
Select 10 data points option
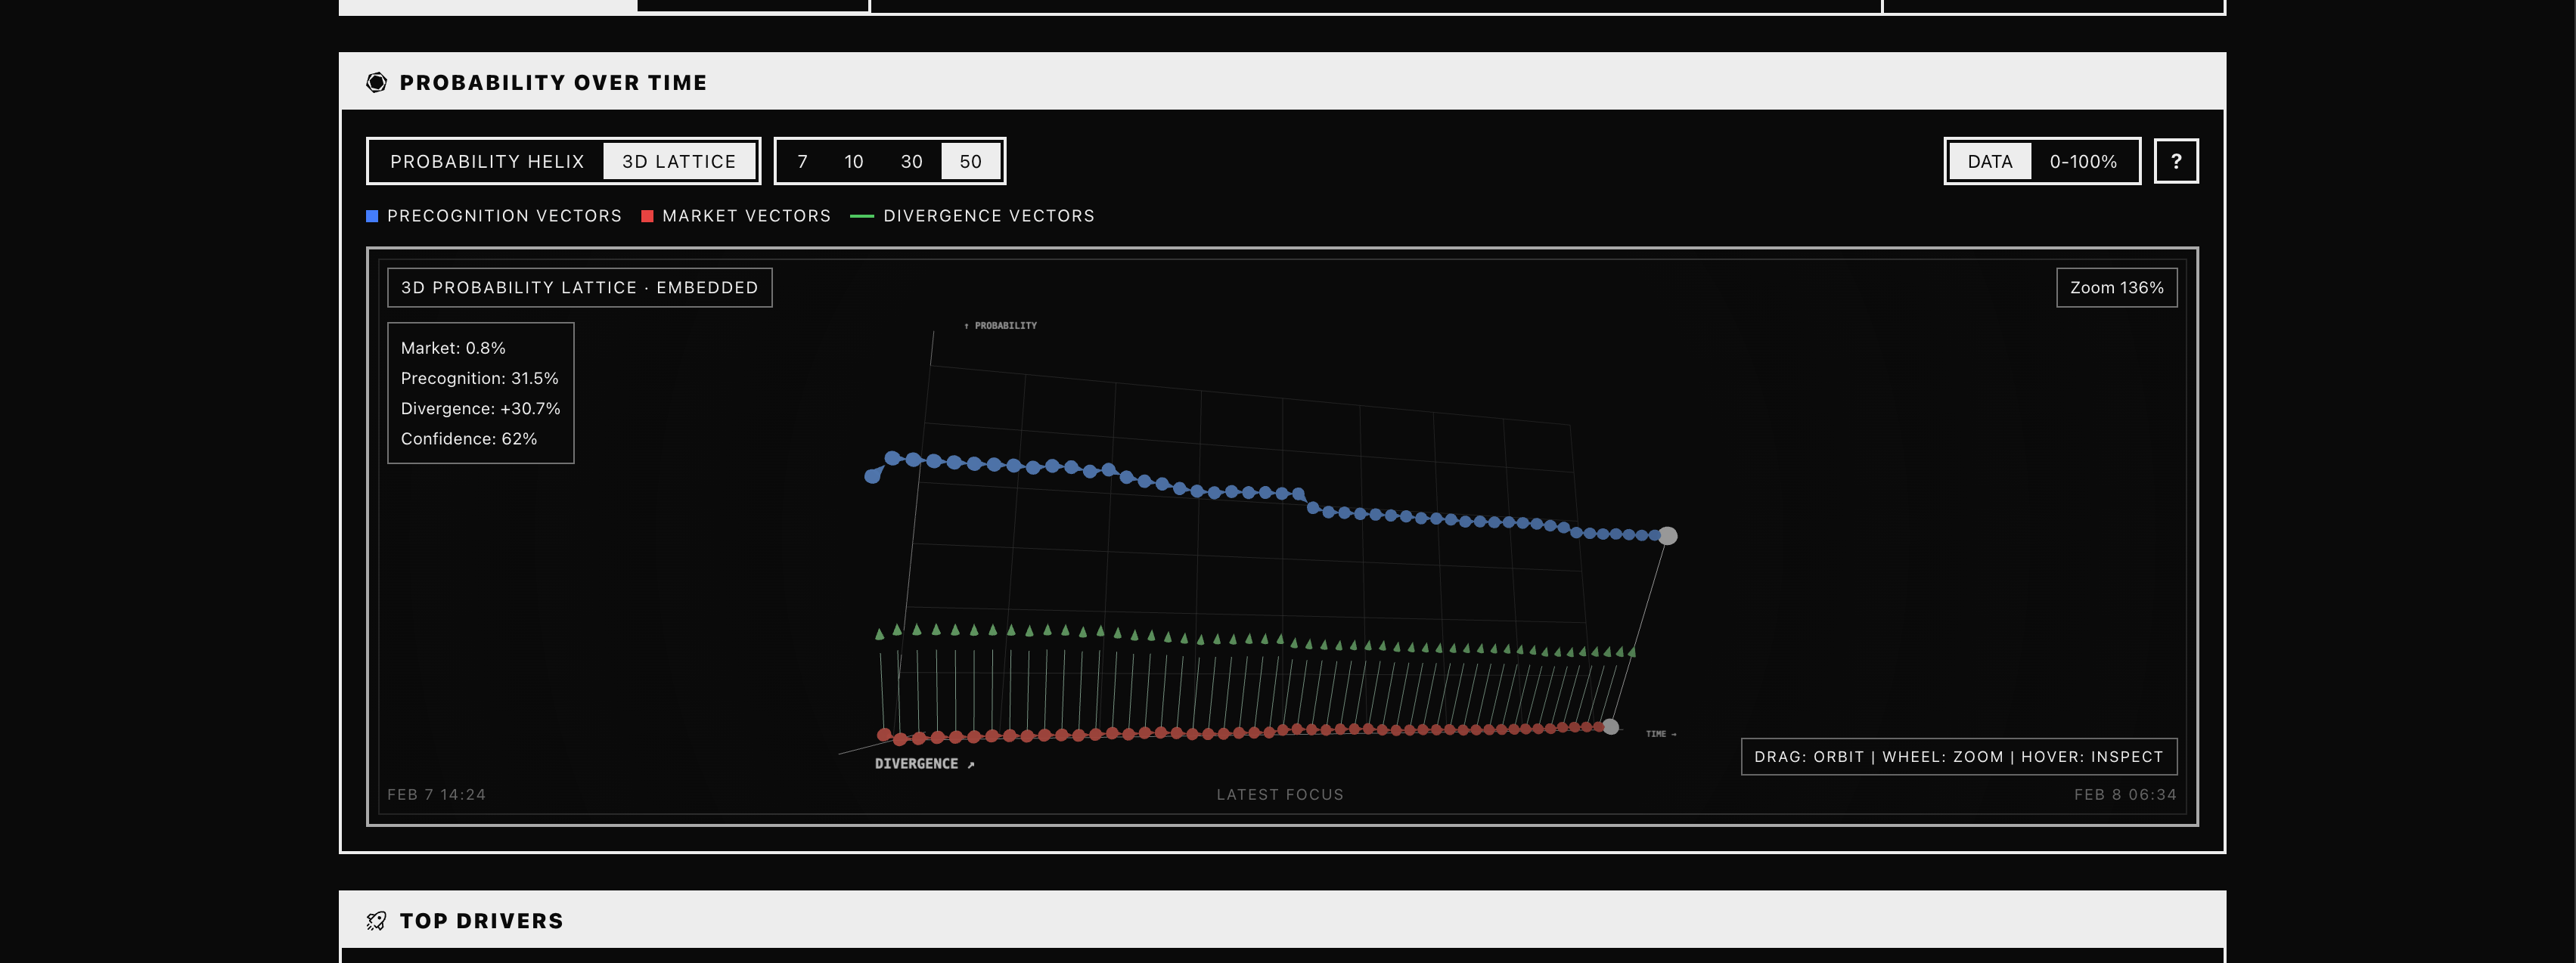[853, 161]
